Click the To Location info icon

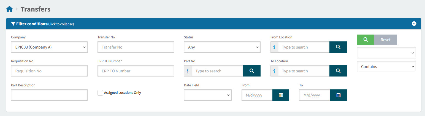coord(274,71)
